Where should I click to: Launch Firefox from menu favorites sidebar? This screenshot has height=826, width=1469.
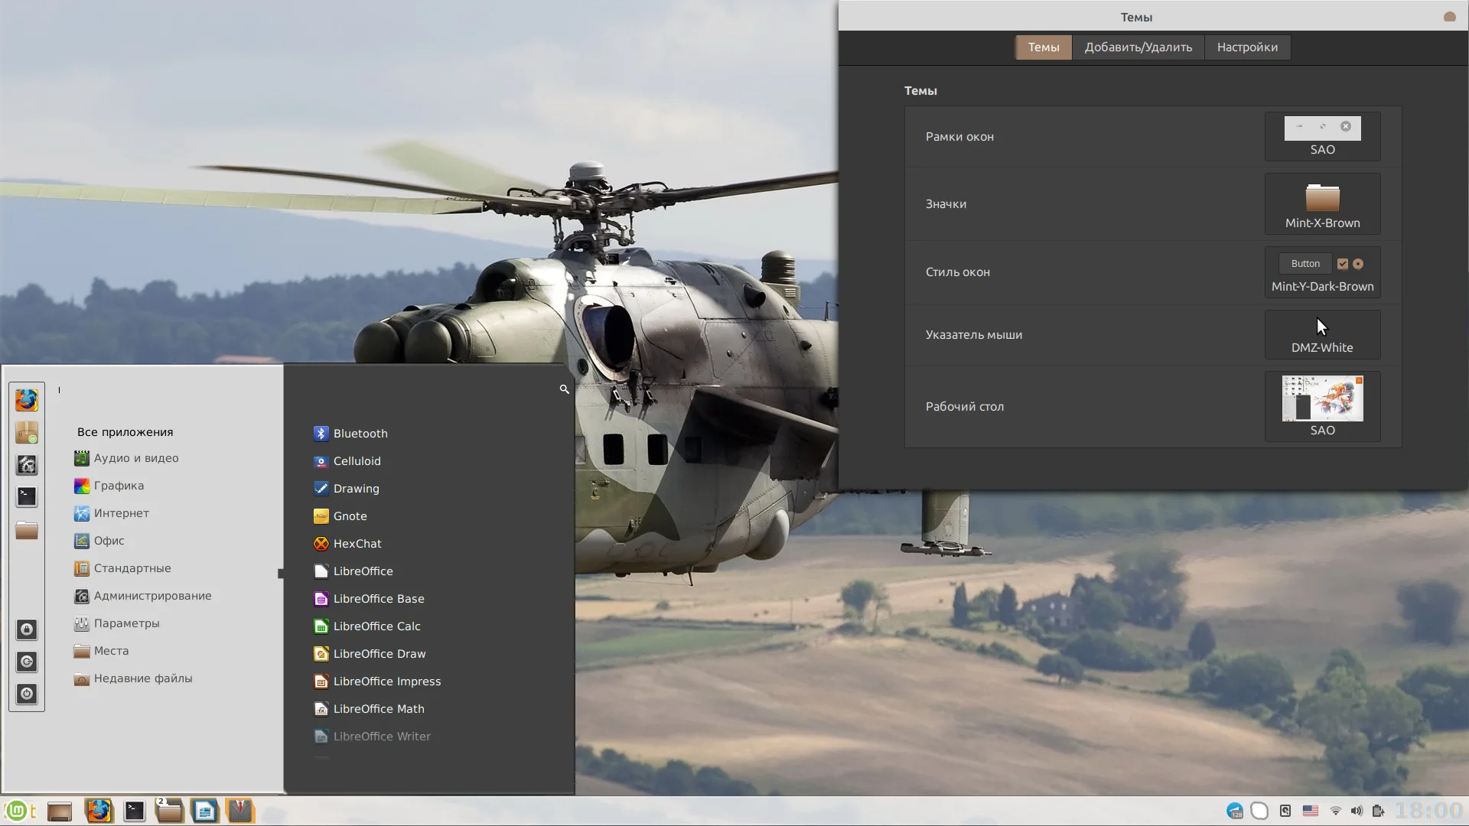pyautogui.click(x=27, y=400)
